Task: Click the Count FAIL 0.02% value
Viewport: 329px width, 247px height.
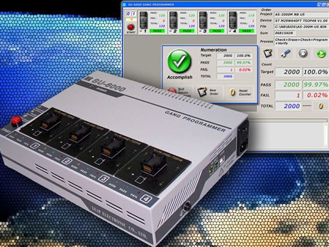Action: pos(316,95)
